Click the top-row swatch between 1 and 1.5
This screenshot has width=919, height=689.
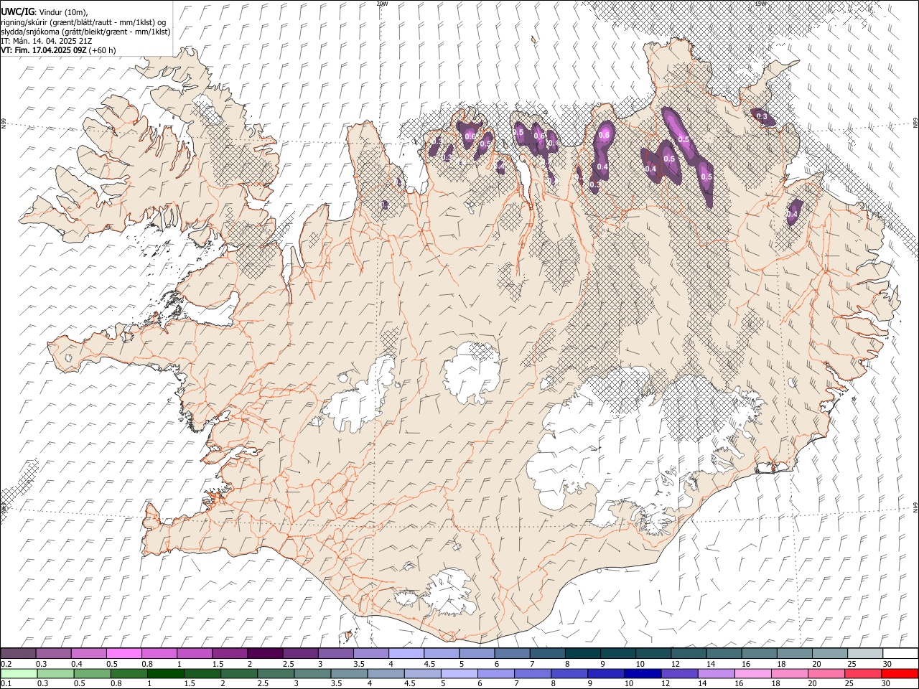coord(195,654)
